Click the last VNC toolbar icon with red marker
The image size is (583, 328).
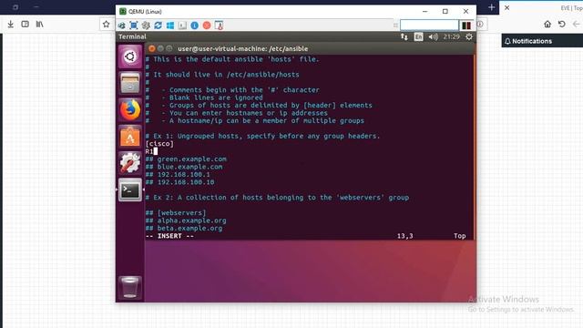[x=219, y=26]
